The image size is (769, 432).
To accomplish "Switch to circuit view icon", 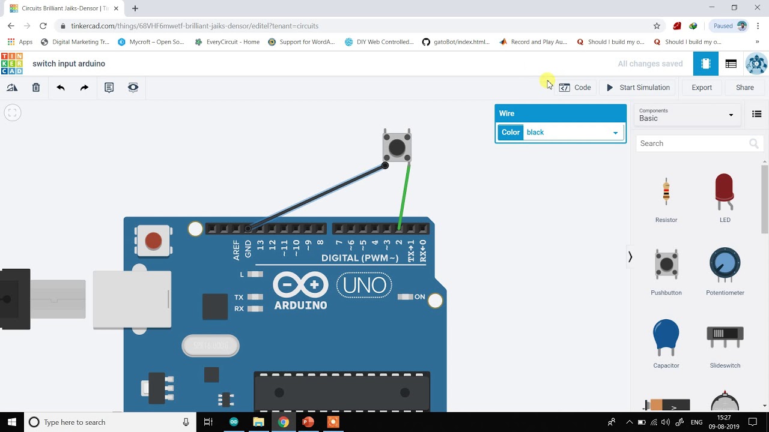I will coord(706,64).
